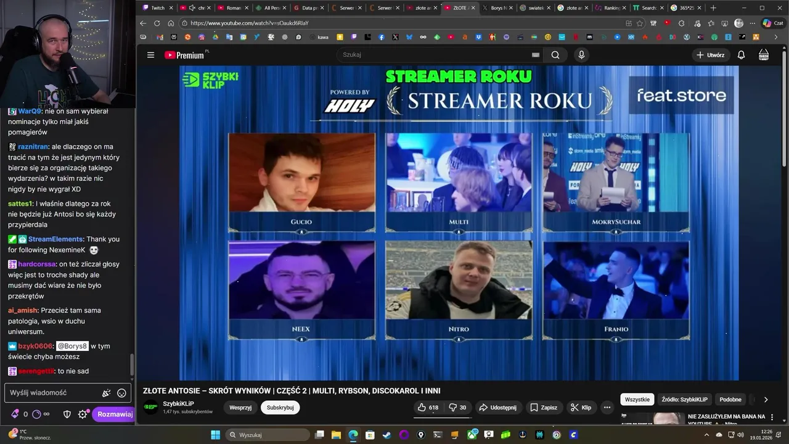Viewport: 789px width, 444px height.
Task: Click the YouTube search magnifier button
Action: (x=555, y=55)
